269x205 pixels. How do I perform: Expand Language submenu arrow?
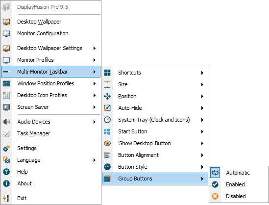[x=95, y=160]
